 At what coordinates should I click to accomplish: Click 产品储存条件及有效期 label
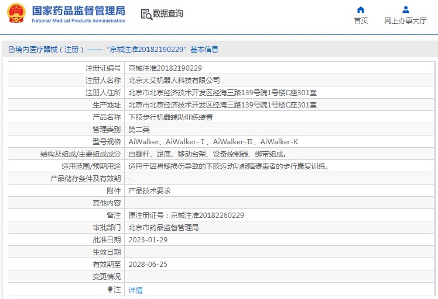(x=85, y=179)
